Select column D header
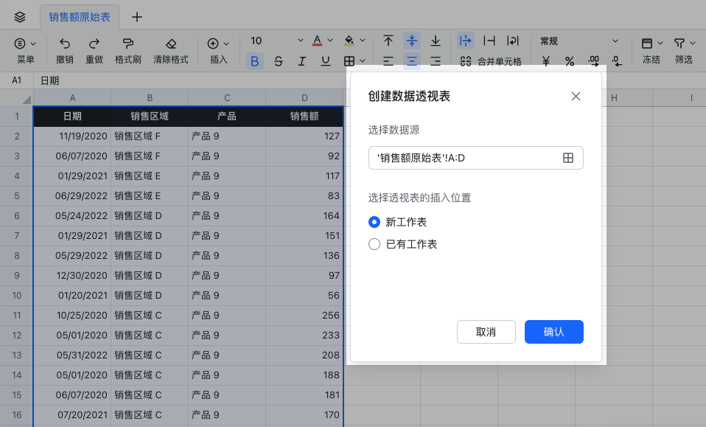The height and width of the screenshot is (427, 706). 304,98
